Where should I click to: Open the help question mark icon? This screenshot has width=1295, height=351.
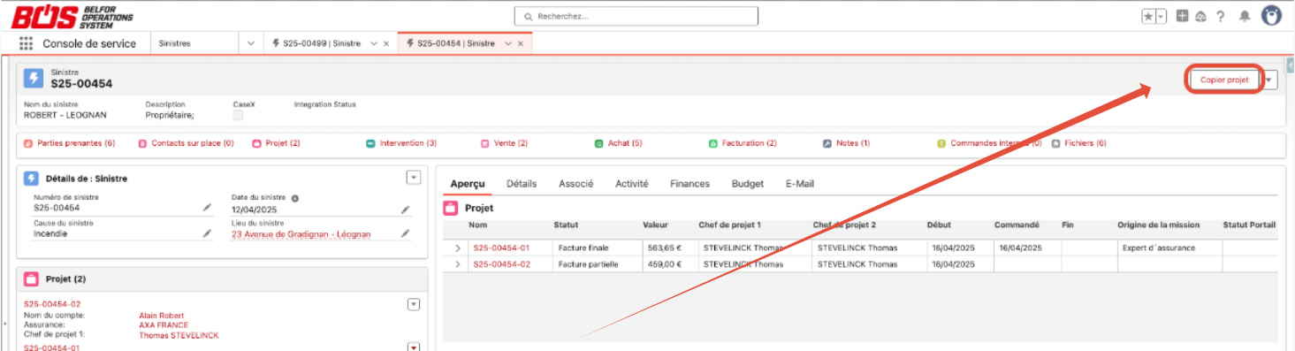(x=1220, y=16)
